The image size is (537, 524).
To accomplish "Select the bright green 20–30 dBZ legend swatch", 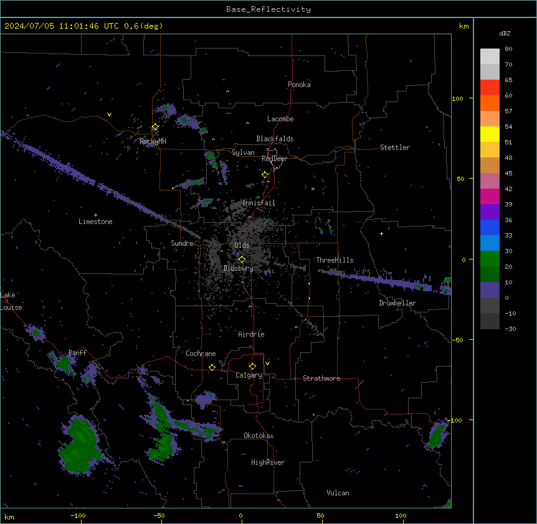I will tap(490, 259).
